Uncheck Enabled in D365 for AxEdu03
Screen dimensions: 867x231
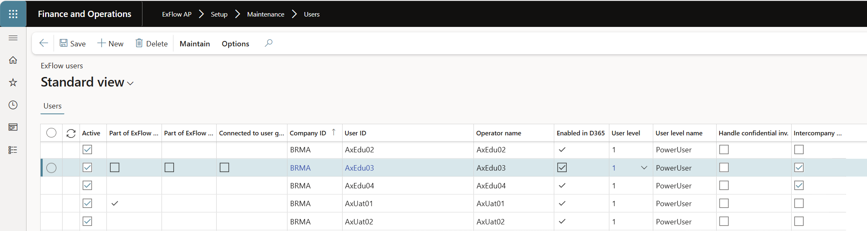[562, 168]
